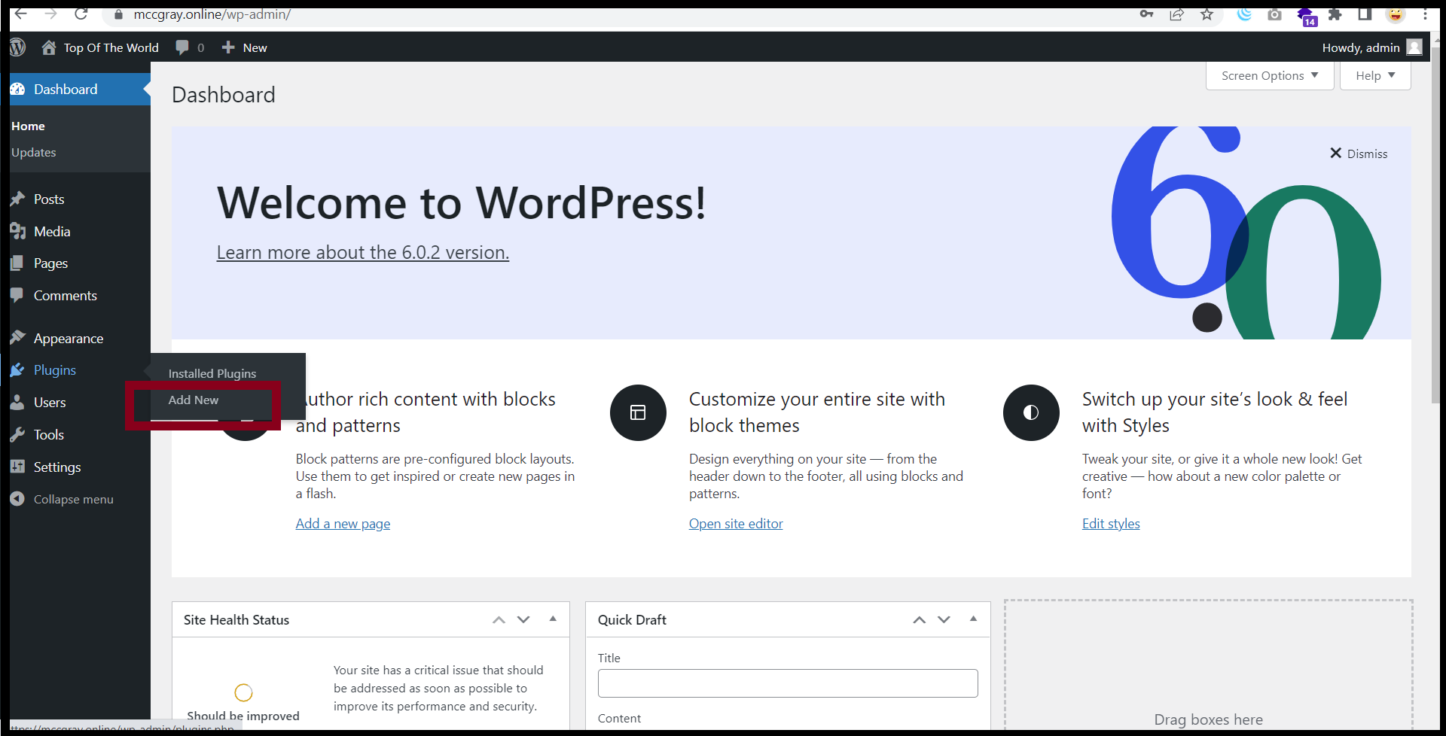This screenshot has width=1446, height=736.
Task: Expand the Help dropdown tab
Action: coord(1375,75)
